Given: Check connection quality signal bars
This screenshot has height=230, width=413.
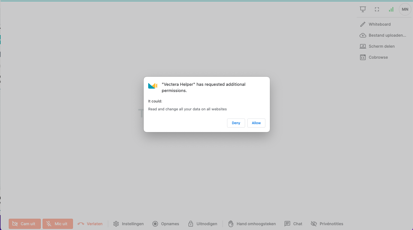Looking at the screenshot, I should 391,9.
